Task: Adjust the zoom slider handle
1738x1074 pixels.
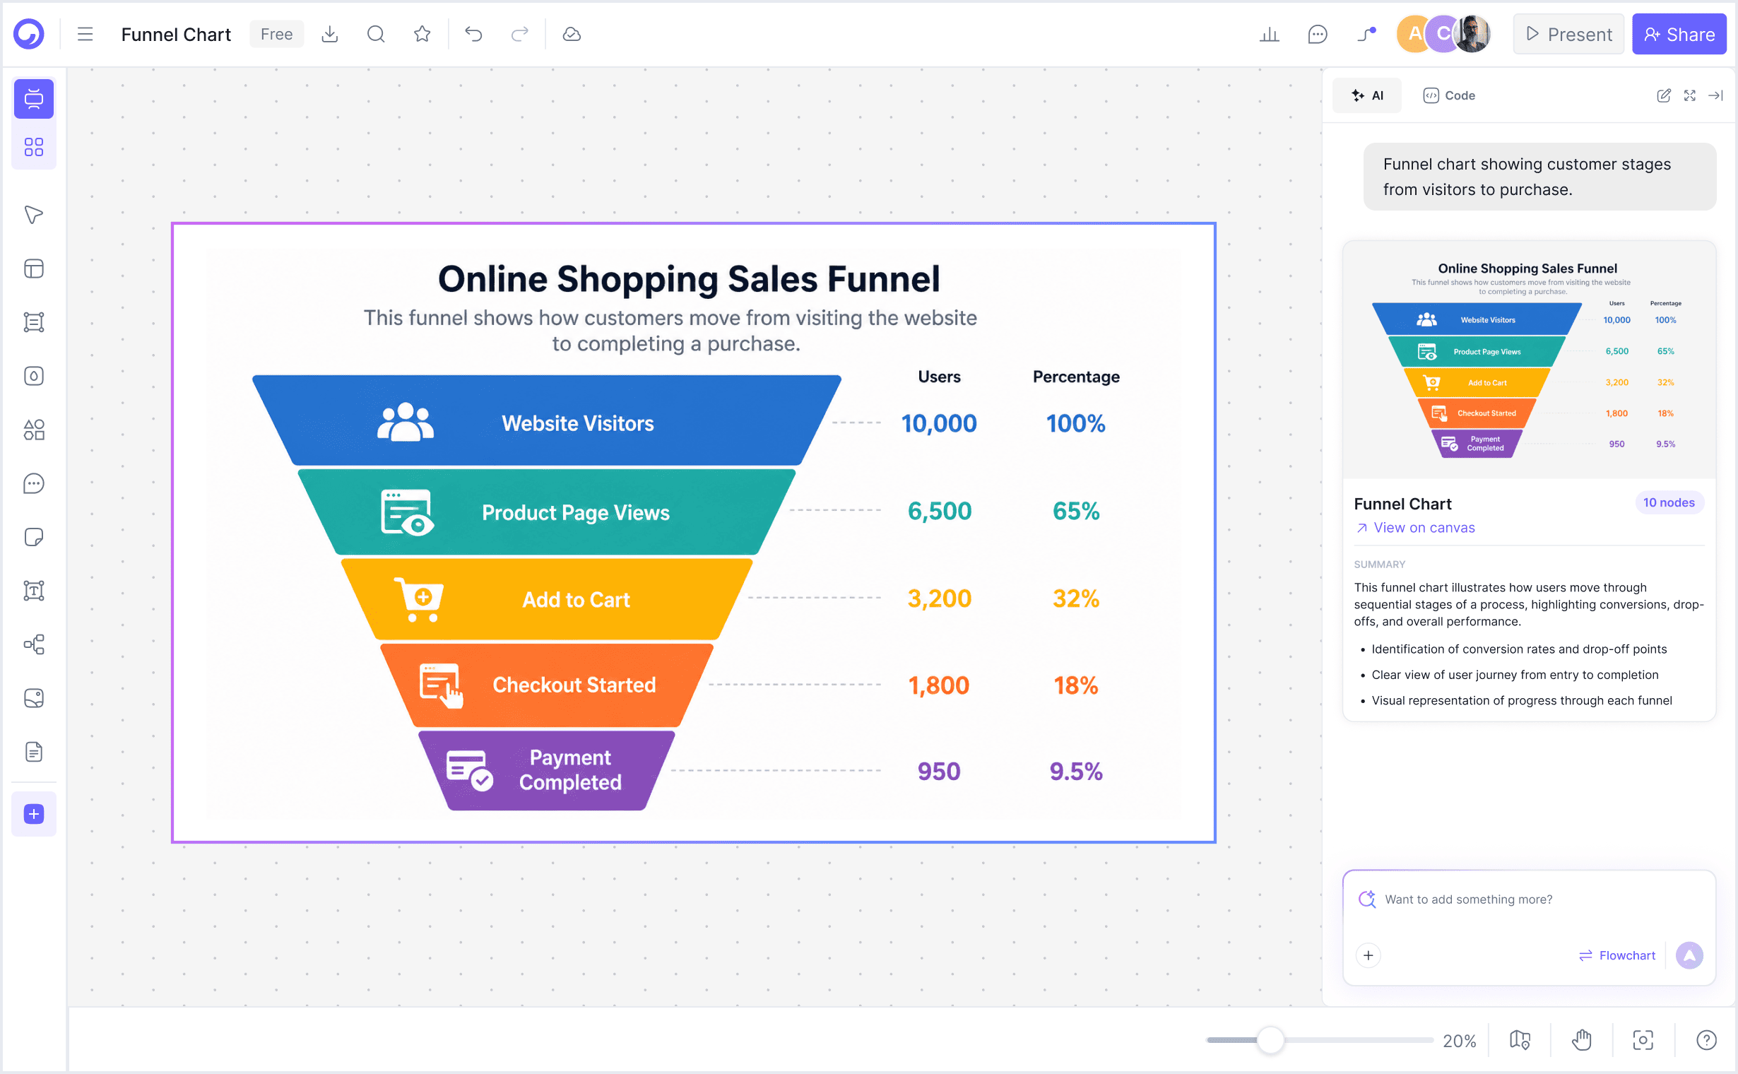Action: pos(1271,1041)
